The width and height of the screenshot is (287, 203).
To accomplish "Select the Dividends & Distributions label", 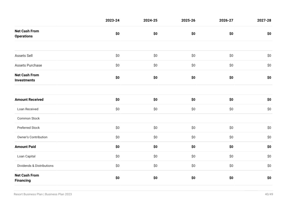I will click(35, 166).
